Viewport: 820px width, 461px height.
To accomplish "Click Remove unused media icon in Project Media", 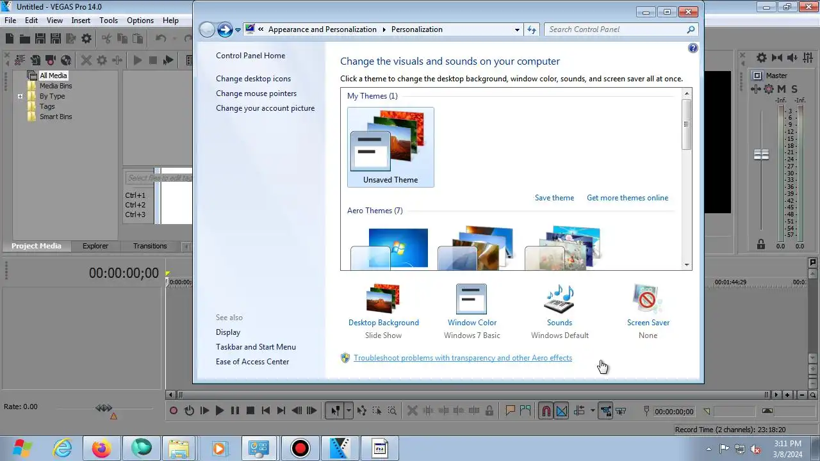I will coord(20,60).
